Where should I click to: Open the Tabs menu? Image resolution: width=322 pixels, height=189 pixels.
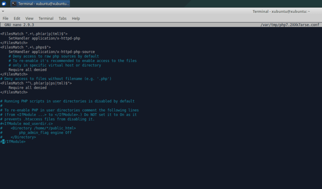point(63,19)
